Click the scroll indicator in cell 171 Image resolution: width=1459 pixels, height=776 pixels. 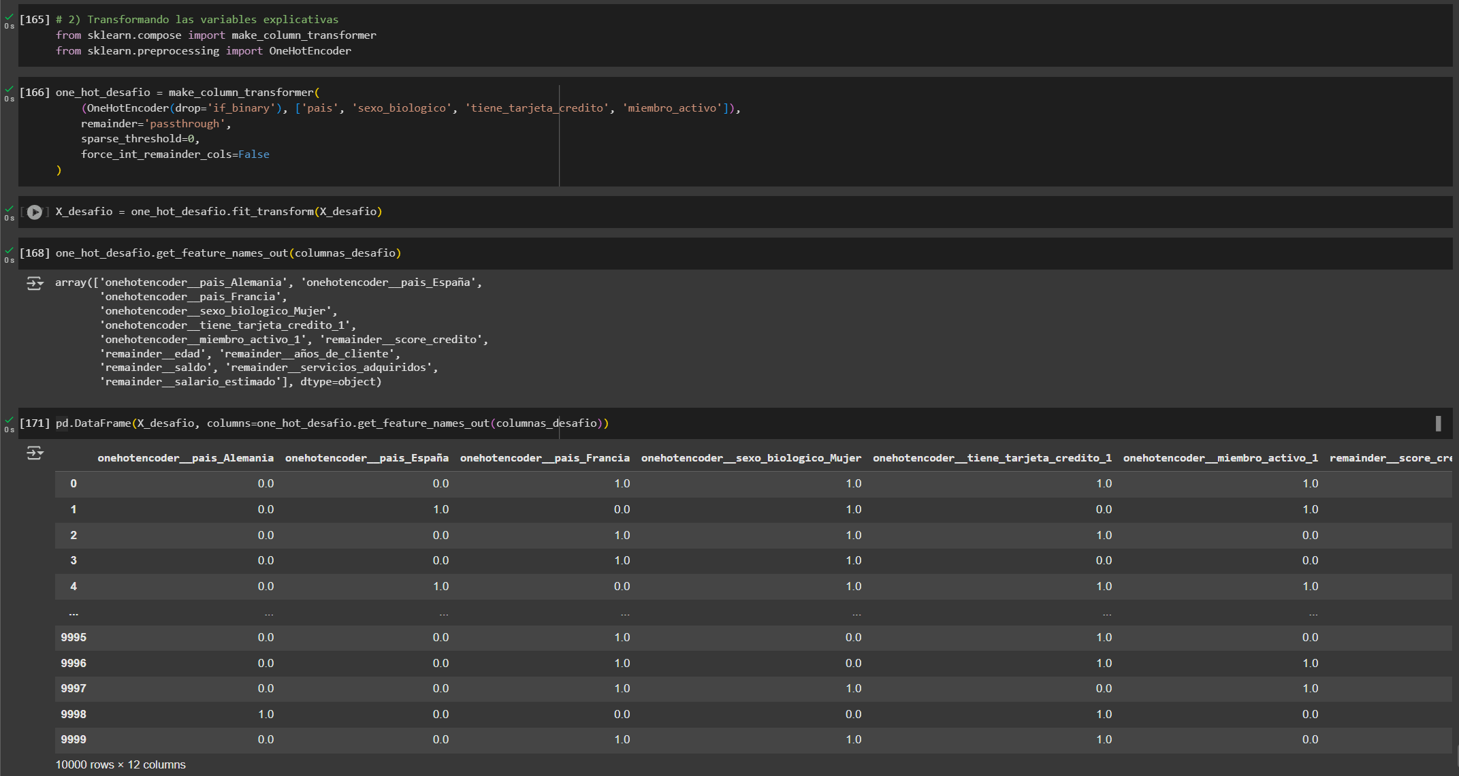coord(1438,423)
